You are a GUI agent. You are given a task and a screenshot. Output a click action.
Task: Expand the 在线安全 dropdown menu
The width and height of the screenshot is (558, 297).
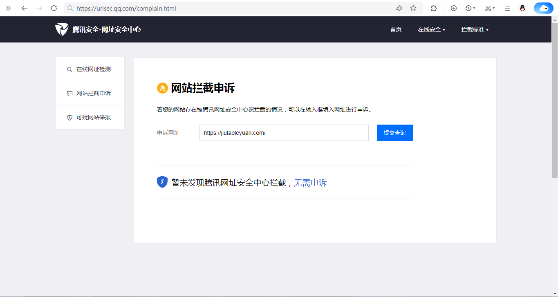(x=431, y=29)
